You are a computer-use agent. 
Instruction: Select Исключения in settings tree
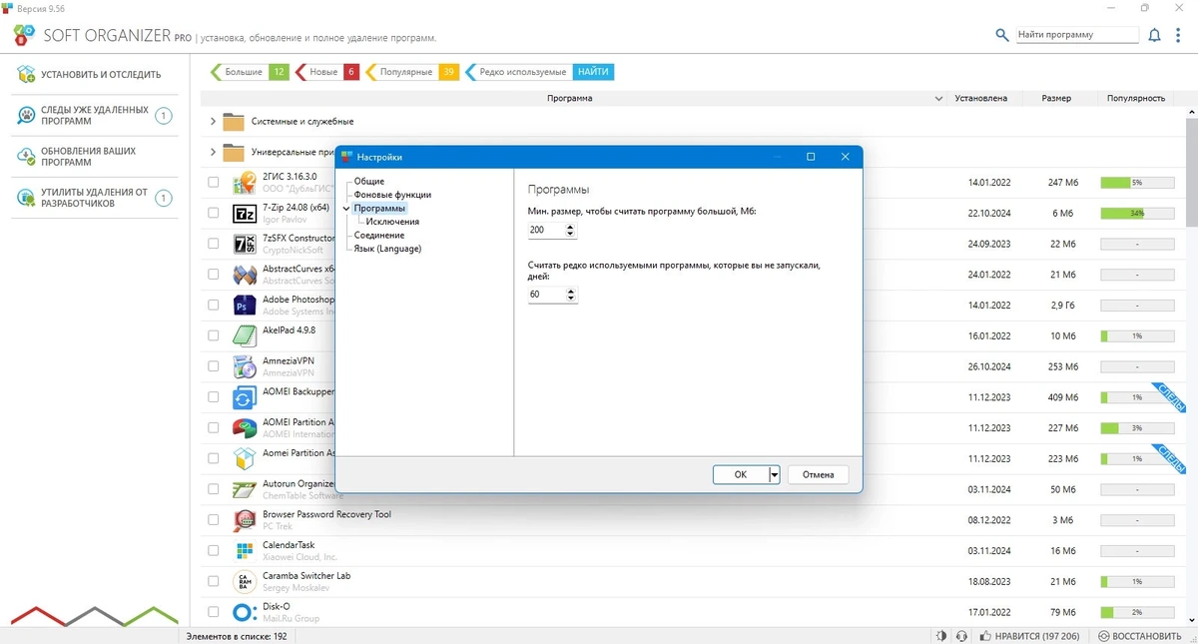392,222
